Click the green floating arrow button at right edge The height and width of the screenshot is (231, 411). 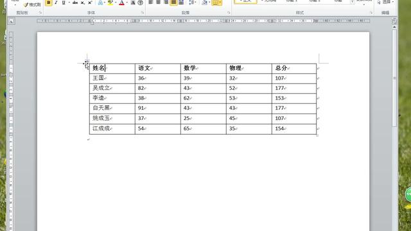408,194
